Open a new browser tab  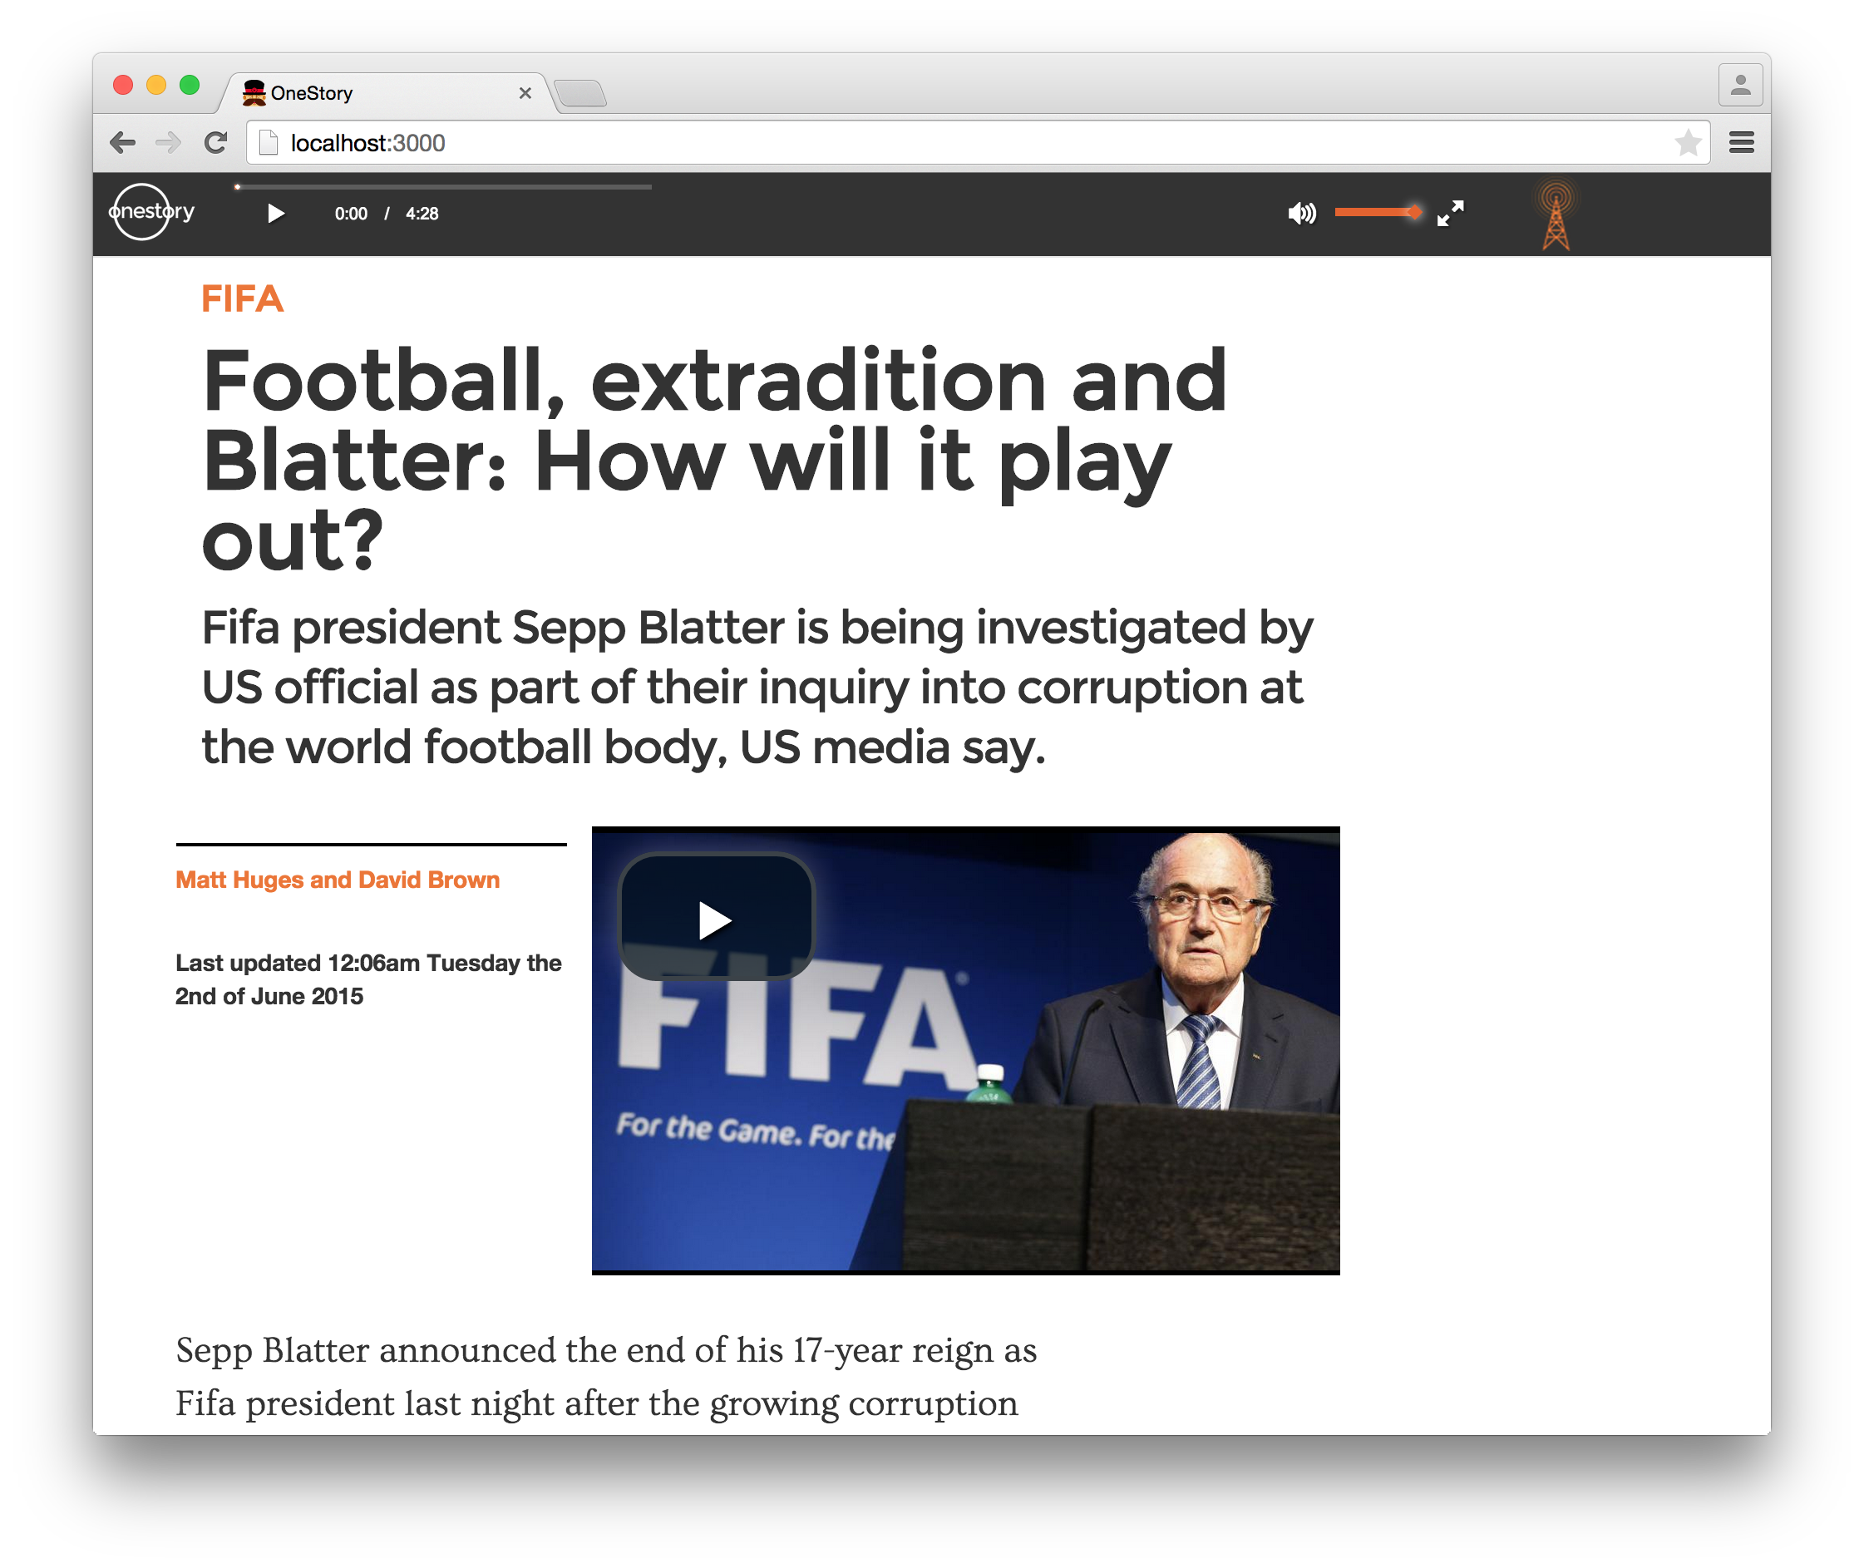pos(580,93)
